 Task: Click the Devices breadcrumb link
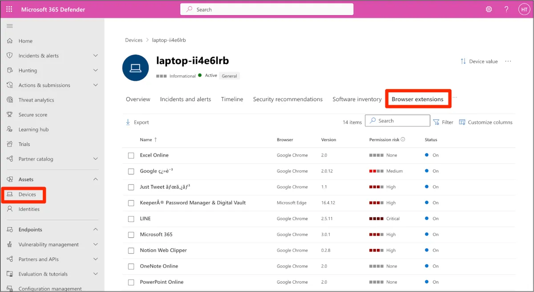tap(133, 40)
